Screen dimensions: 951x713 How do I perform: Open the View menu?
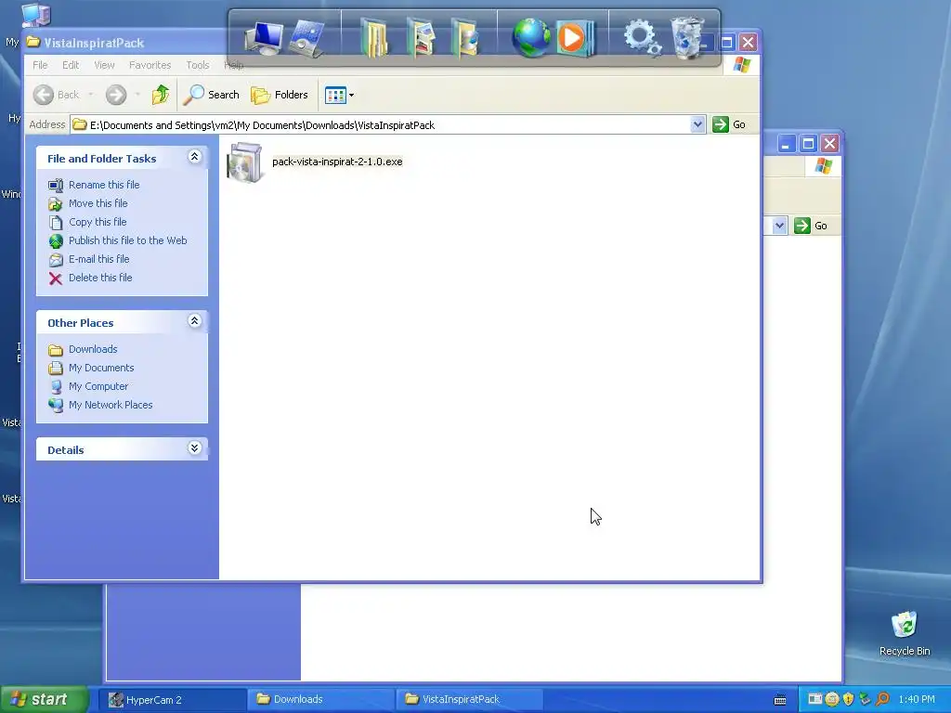click(104, 65)
